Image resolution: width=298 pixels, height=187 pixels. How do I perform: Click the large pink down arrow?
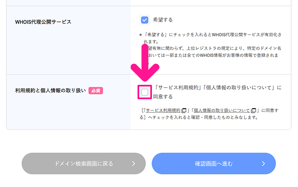point(145,68)
